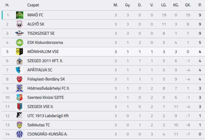
Task: Click the MAKÓ FC team crest
Action: click(x=19, y=15)
